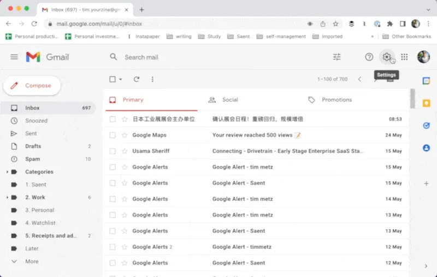Open browser Extensions puzzle icon

pyautogui.click(x=390, y=24)
